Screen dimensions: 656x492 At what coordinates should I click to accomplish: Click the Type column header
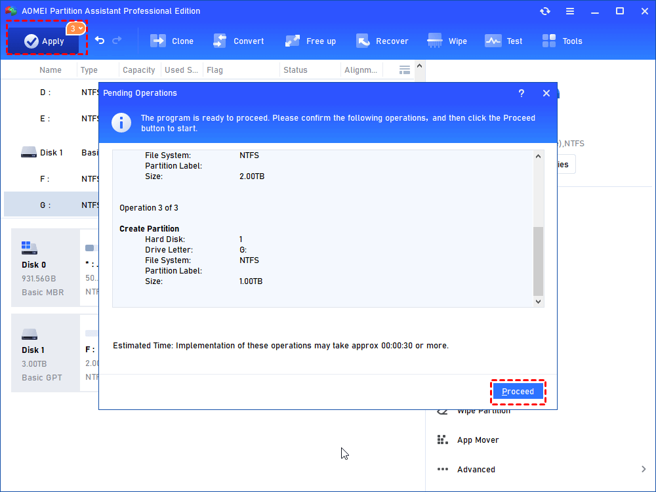point(89,70)
